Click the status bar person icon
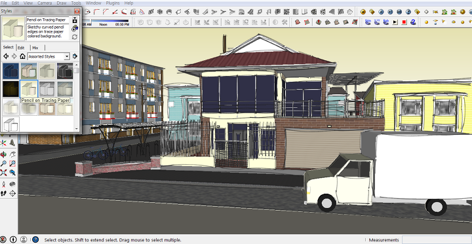 click(24, 239)
